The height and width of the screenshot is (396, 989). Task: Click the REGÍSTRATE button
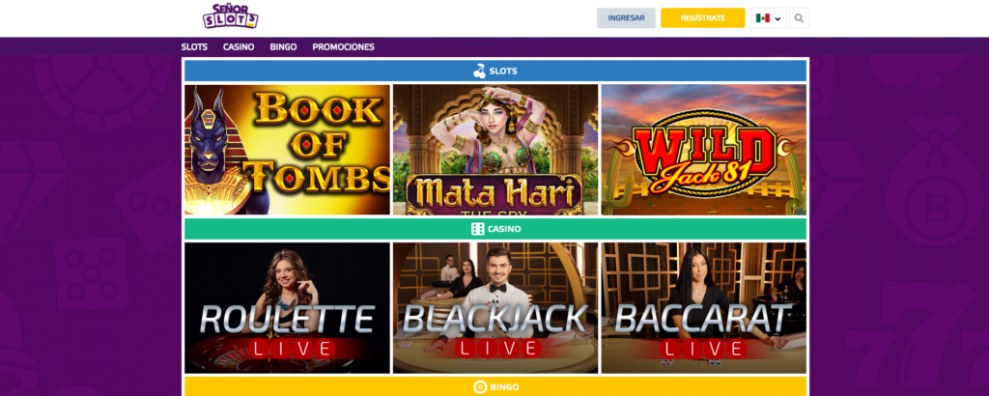point(703,18)
